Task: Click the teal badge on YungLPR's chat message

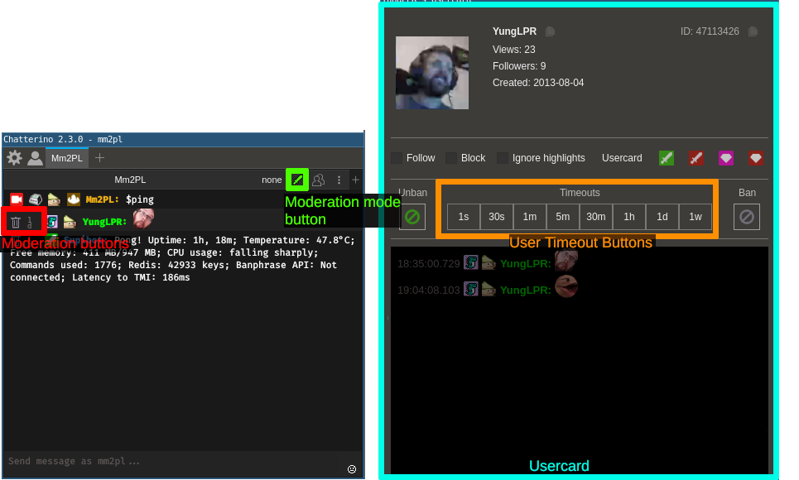Action: point(52,222)
